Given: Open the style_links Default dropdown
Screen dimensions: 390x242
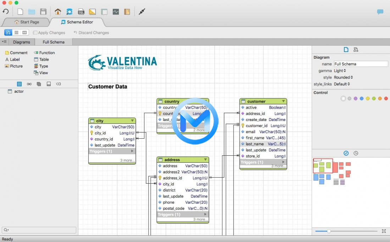Looking at the screenshot, I should [342, 84].
